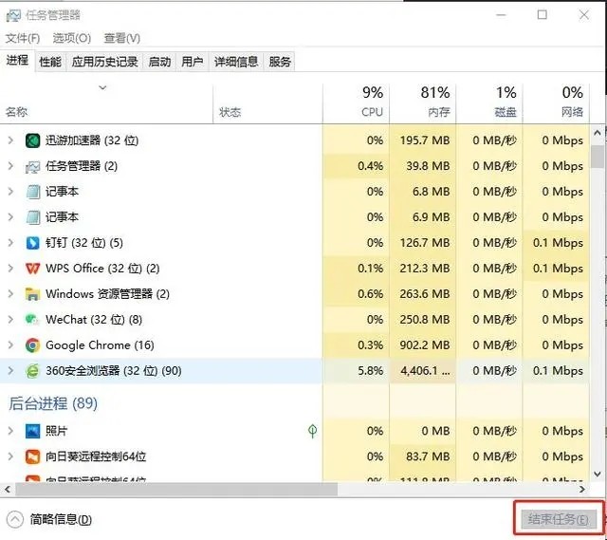Open the 文件(F) menu
This screenshot has width=607, height=540.
[23, 38]
